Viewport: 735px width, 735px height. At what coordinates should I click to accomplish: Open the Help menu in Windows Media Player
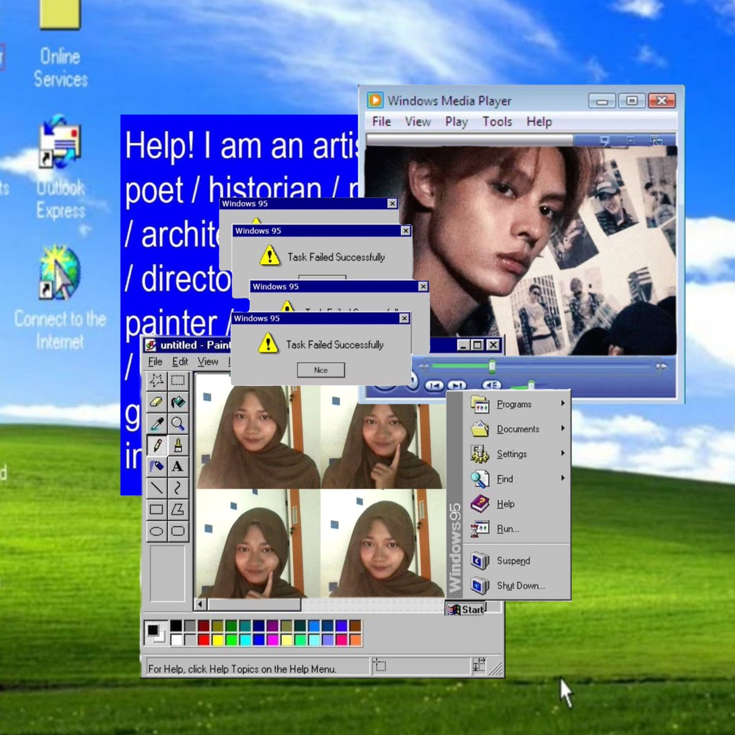point(539,121)
